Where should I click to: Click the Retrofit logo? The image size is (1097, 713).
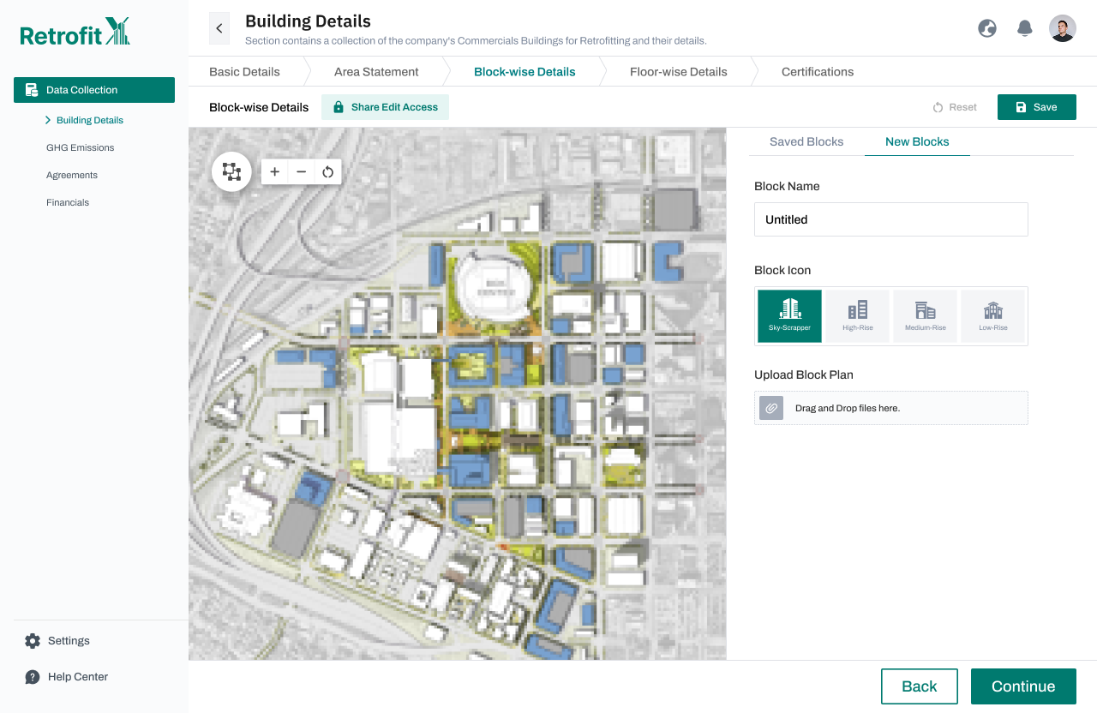coord(75,33)
